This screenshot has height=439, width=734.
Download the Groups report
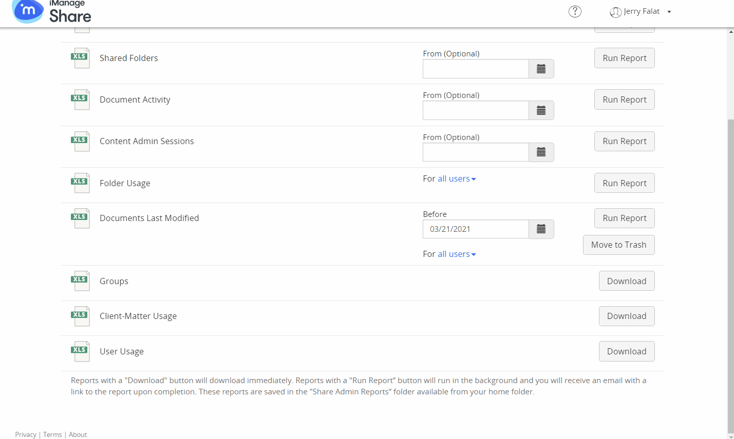[x=627, y=281]
